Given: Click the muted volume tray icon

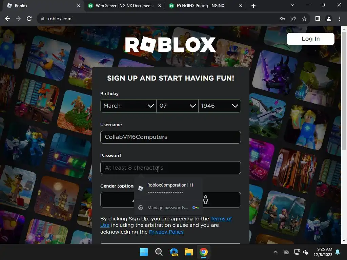Looking at the screenshot, I should 306,252.
